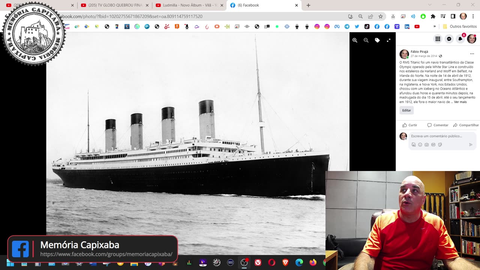Screen dimensions: 480x270
Task: Open Chrome three-dot menu
Action: click(x=473, y=16)
